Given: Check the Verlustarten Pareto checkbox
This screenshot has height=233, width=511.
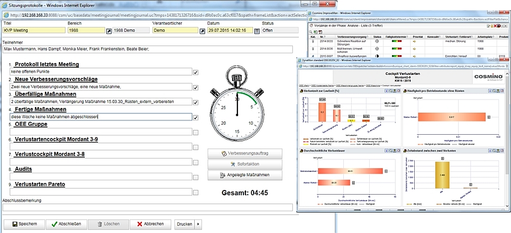Looking at the screenshot, I should [x=195, y=192].
